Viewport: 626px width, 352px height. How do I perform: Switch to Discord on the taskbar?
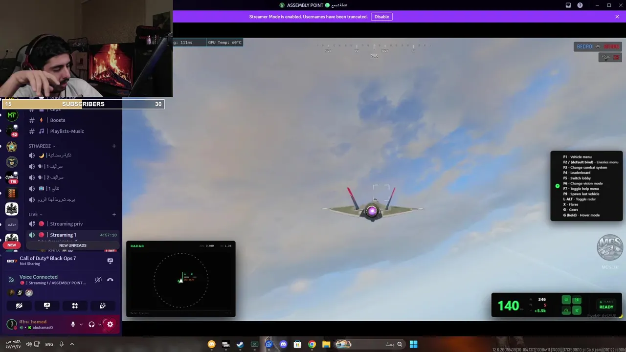283,344
